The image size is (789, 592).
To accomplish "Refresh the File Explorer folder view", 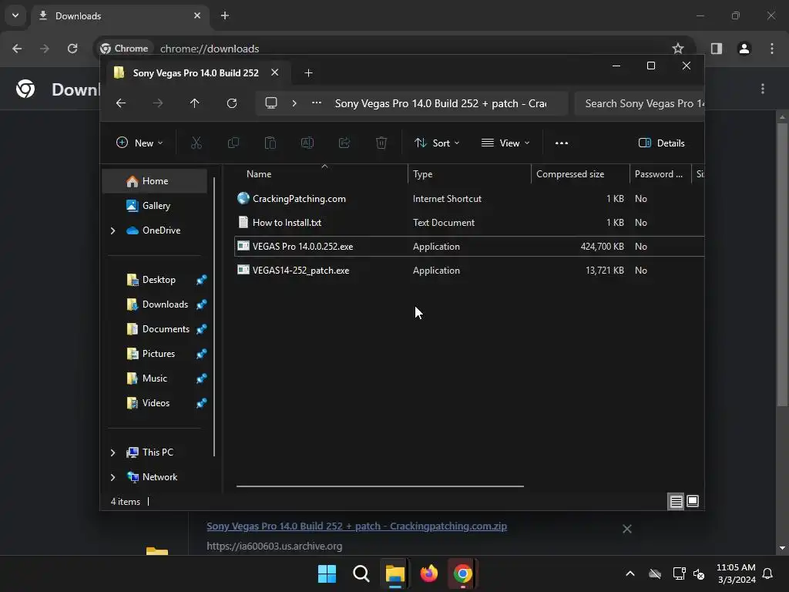I will click(x=232, y=103).
